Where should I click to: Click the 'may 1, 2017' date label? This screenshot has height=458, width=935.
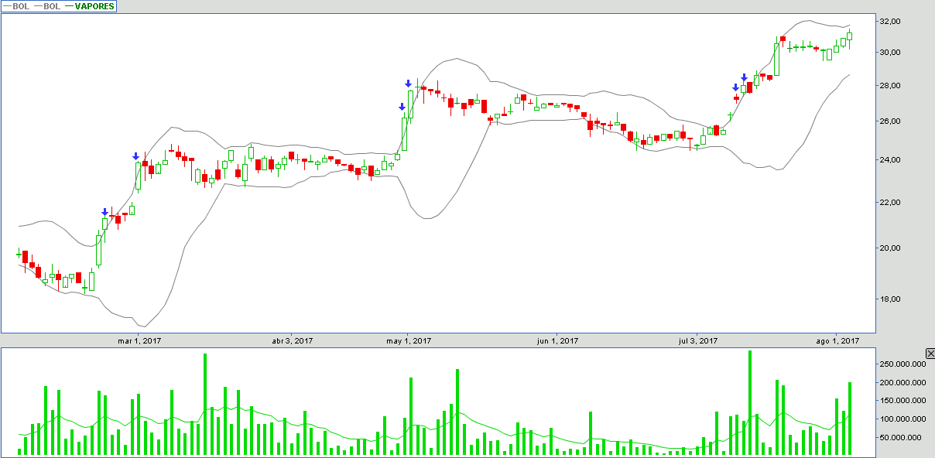(x=409, y=340)
